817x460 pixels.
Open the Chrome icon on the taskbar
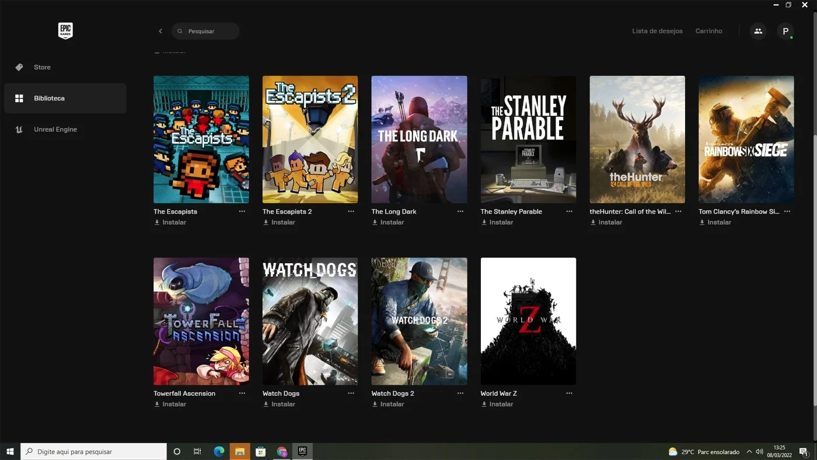click(282, 451)
